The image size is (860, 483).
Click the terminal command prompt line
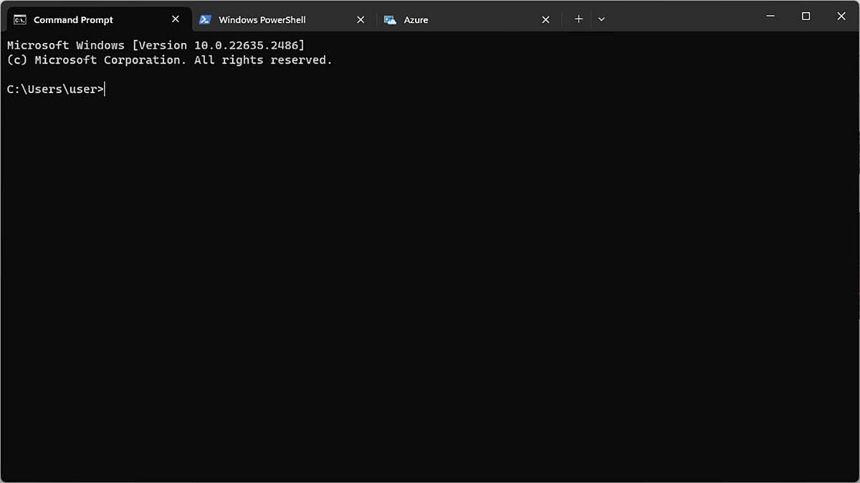pos(56,89)
